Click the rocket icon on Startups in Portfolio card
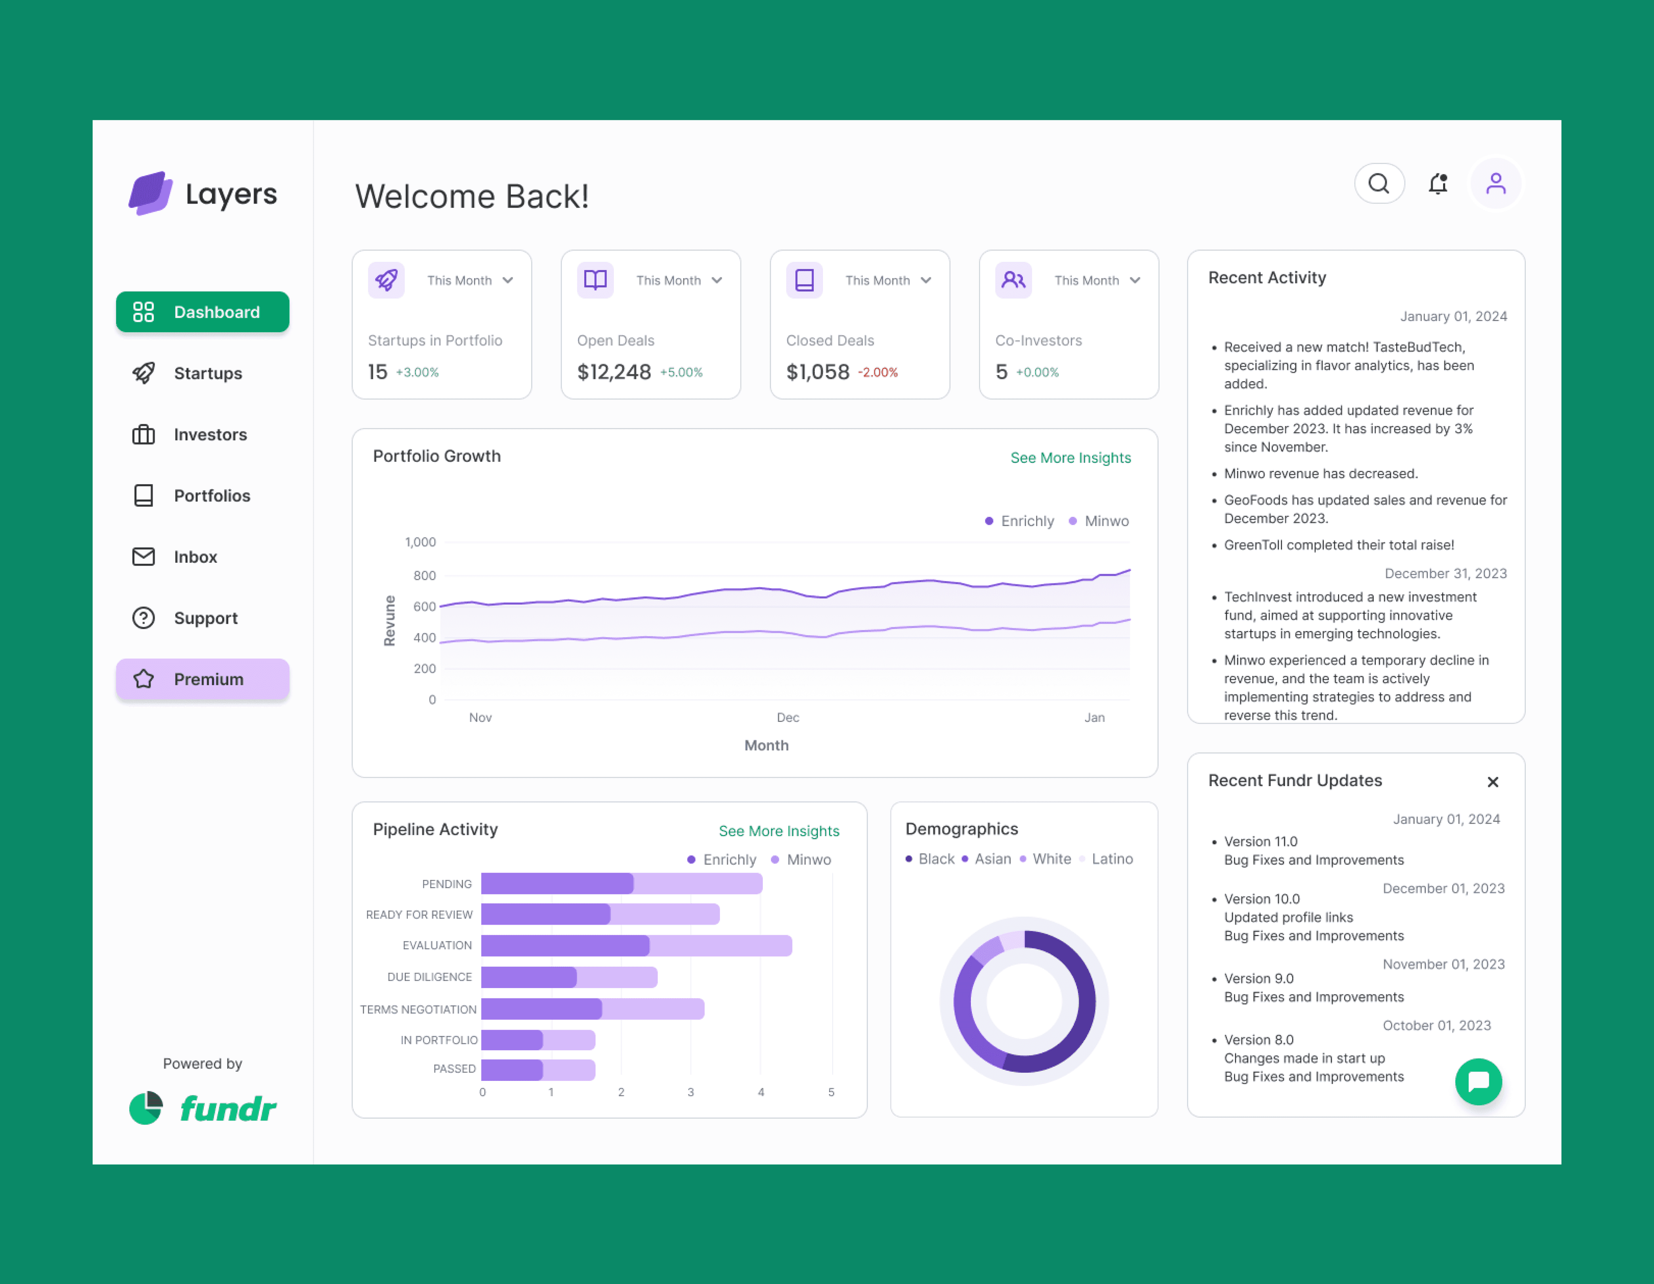This screenshot has width=1654, height=1284. click(x=386, y=280)
